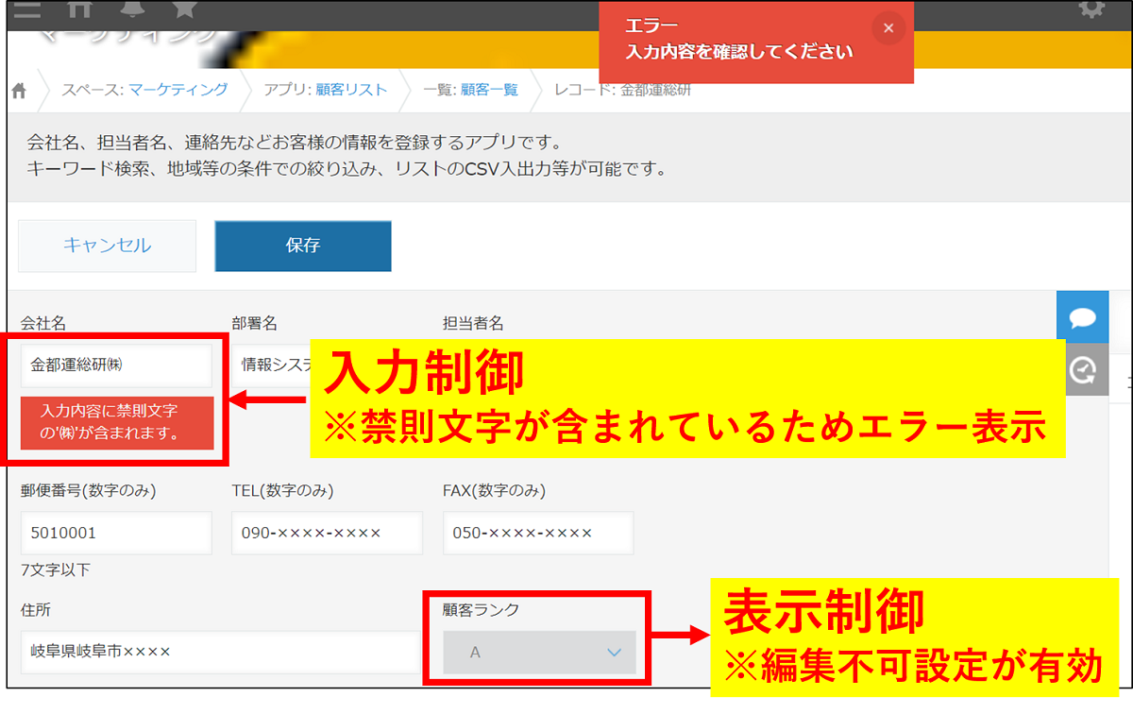This screenshot has height=714, width=1133.
Task: Click the 会社名 input field
Action: click(x=117, y=365)
